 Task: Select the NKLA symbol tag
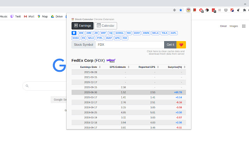click(155, 33)
